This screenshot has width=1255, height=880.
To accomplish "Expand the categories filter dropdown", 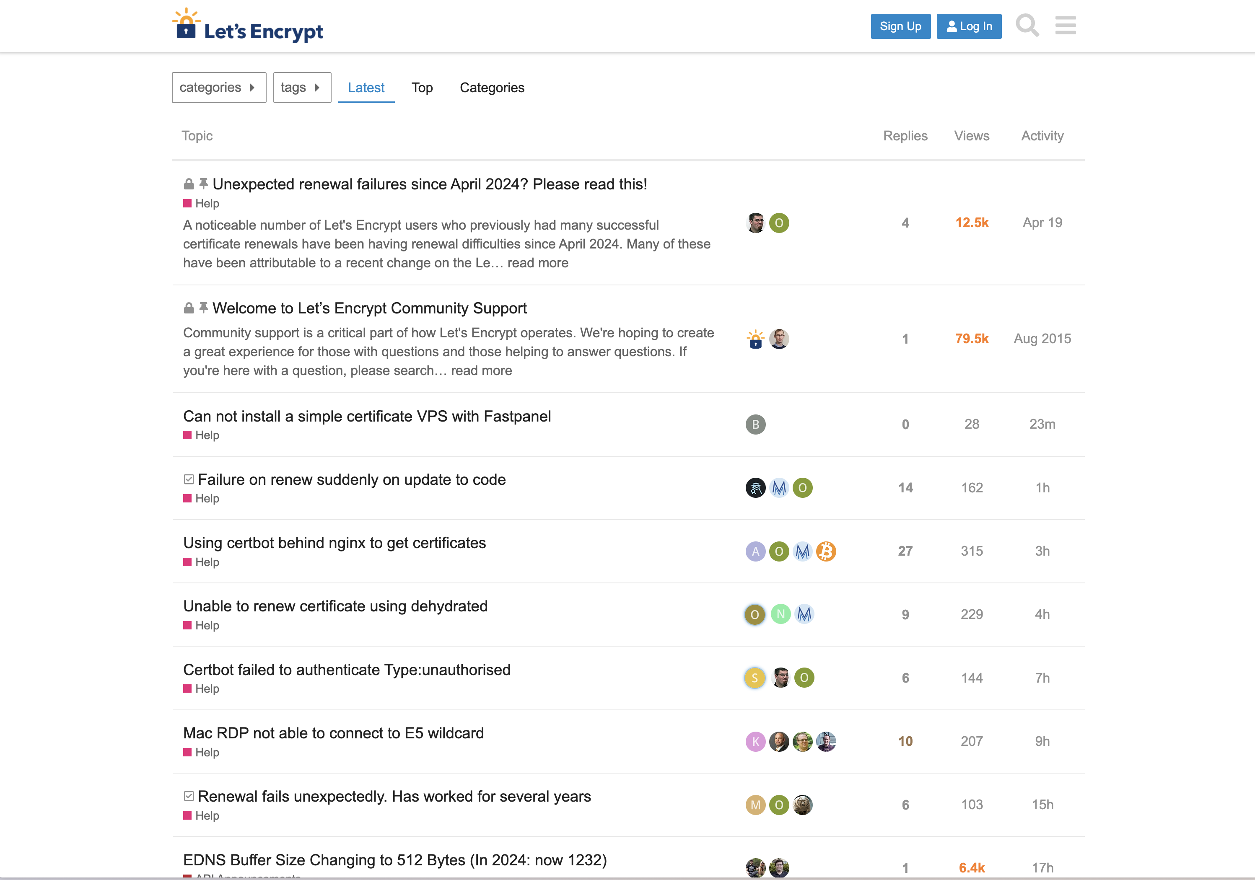I will (x=218, y=87).
